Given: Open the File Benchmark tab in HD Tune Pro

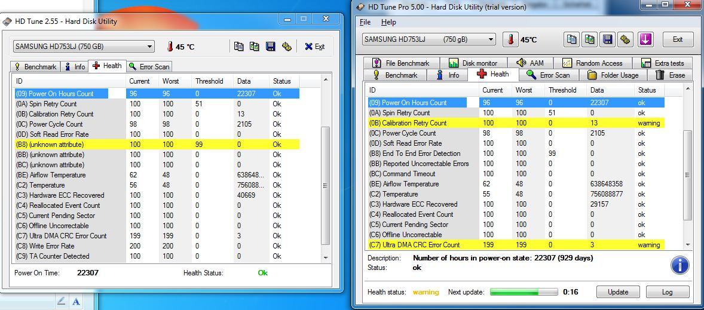Looking at the screenshot, I should (x=401, y=63).
